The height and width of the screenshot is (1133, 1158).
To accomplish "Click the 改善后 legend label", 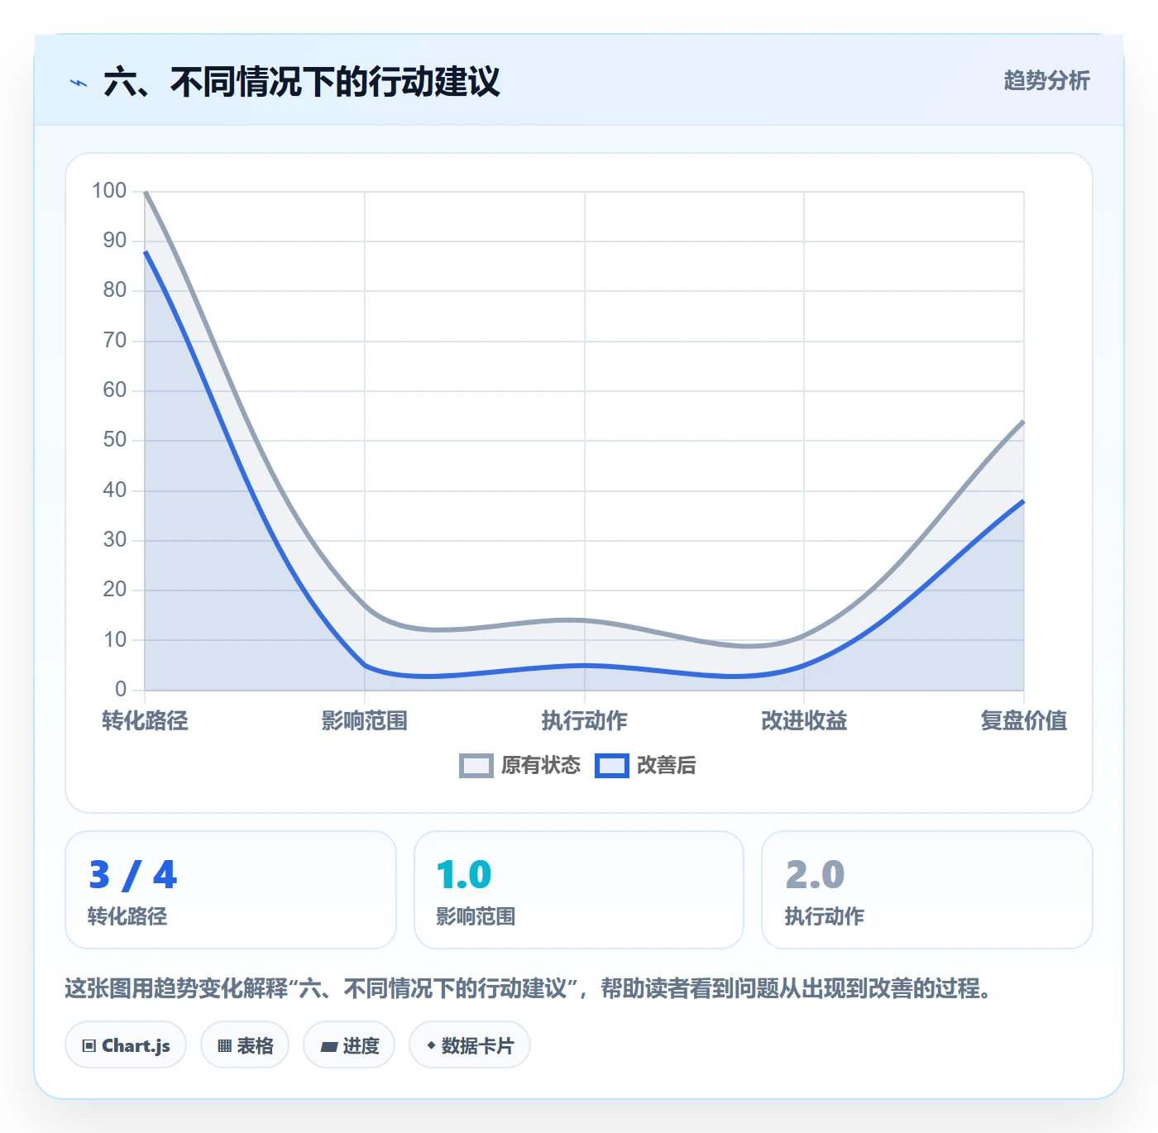I will tap(667, 766).
